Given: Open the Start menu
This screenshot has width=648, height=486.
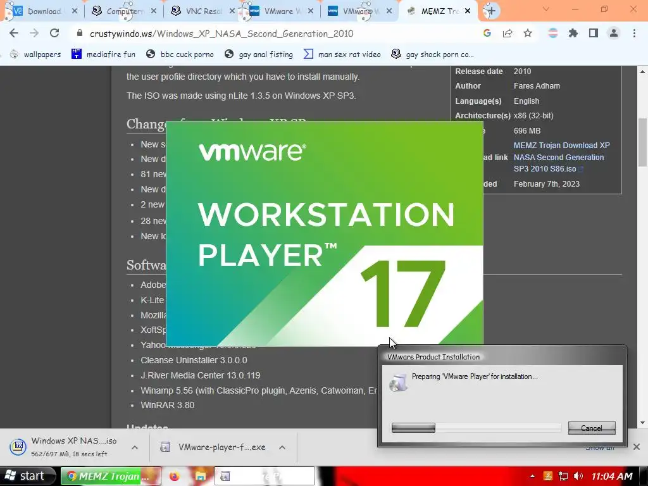Looking at the screenshot, I should [27, 476].
